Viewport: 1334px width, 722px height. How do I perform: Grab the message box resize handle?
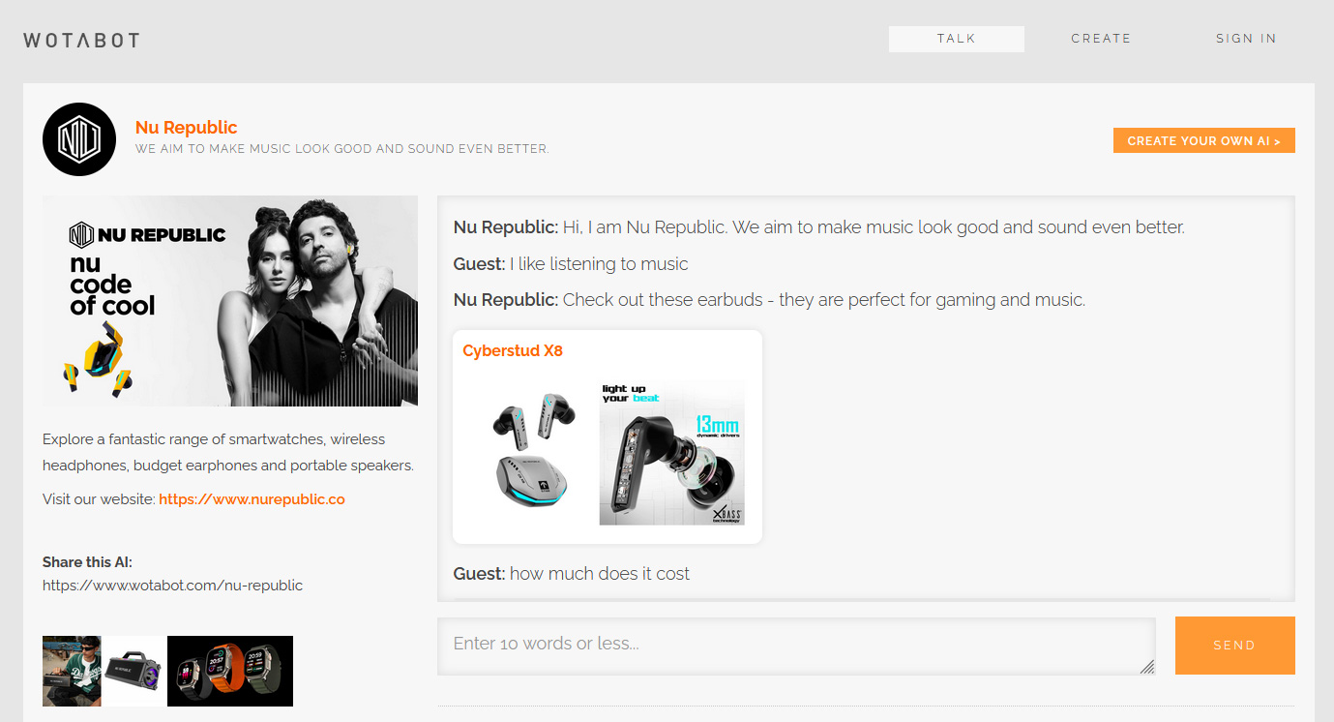tap(1147, 667)
